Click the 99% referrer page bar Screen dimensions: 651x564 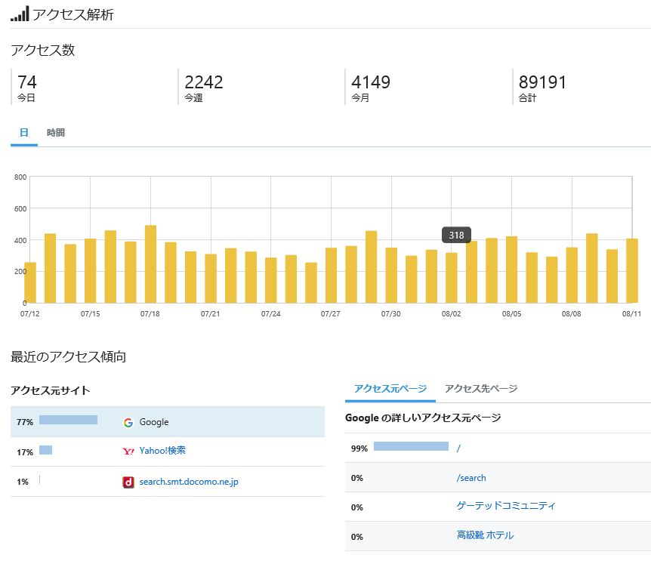[411, 446]
